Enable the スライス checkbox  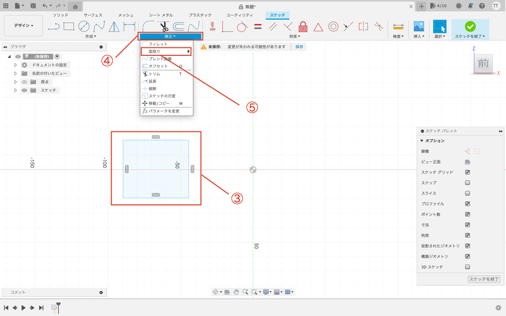467,193
